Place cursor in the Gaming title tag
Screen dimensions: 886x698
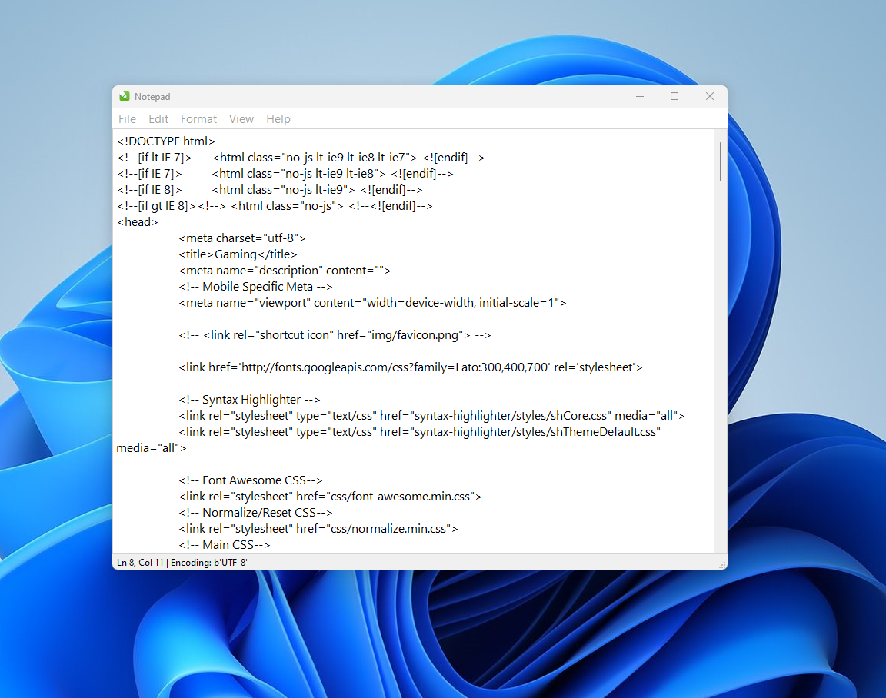coord(238,254)
